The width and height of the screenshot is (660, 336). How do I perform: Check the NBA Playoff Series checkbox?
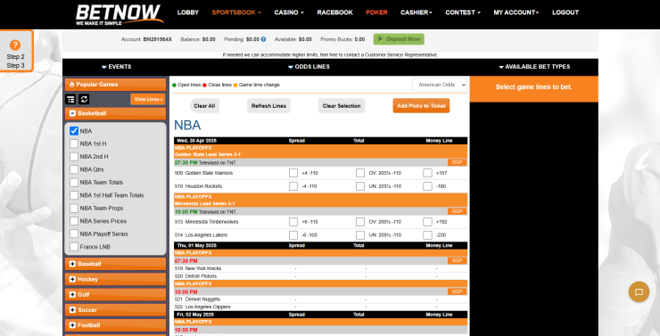pos(74,234)
